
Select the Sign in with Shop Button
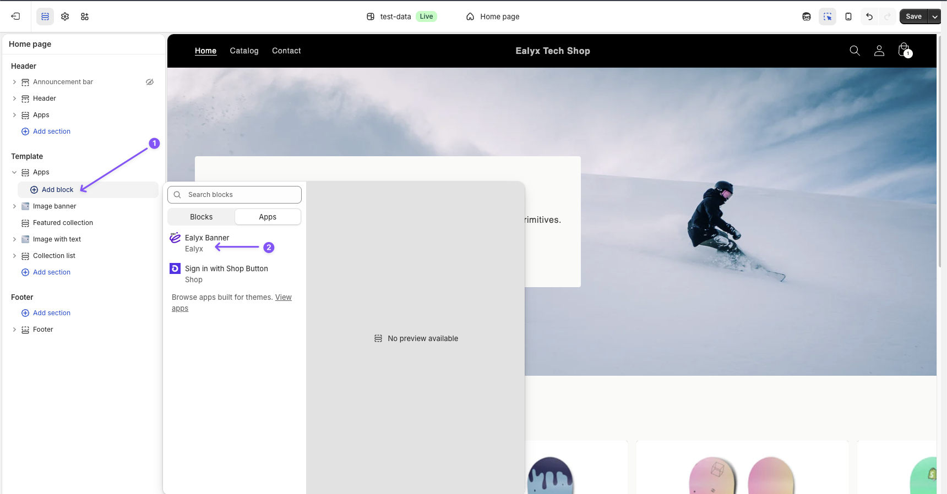tap(226, 273)
